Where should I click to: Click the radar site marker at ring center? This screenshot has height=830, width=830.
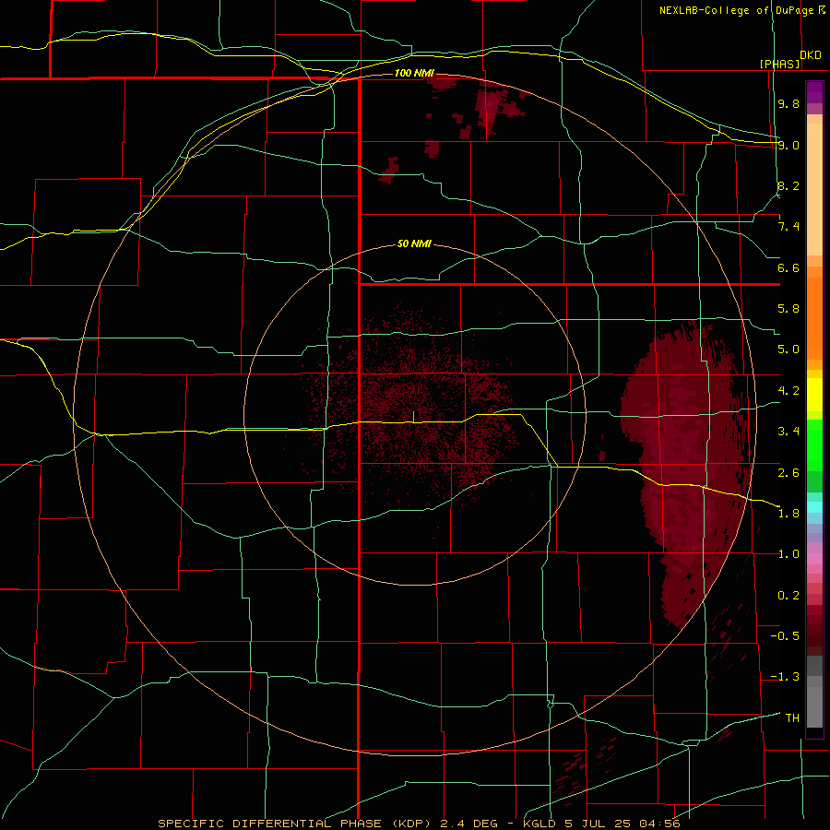point(414,416)
